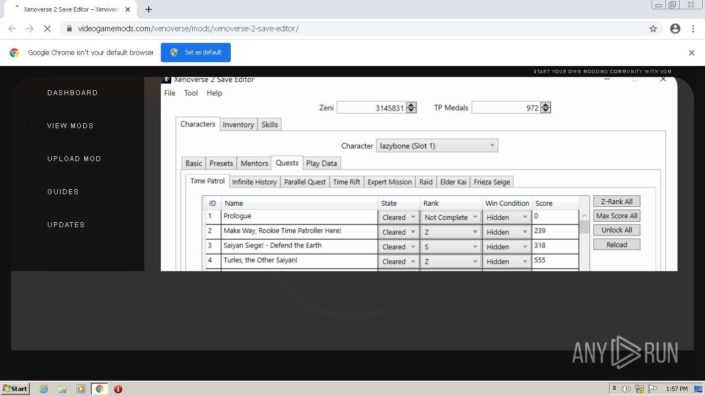Click the TP Medals spinner arrows

tap(546, 108)
